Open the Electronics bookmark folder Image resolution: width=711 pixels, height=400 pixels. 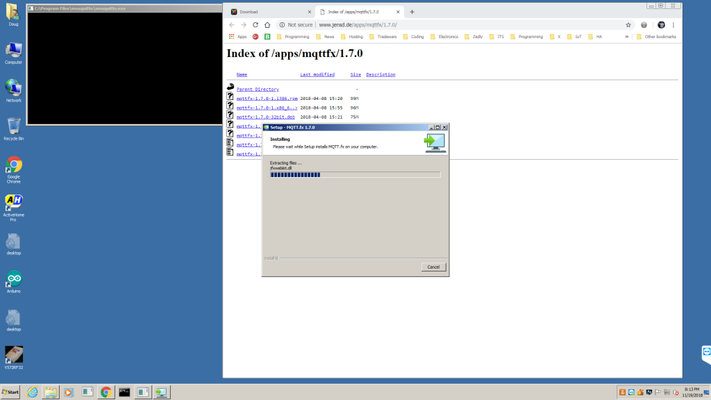click(x=444, y=37)
